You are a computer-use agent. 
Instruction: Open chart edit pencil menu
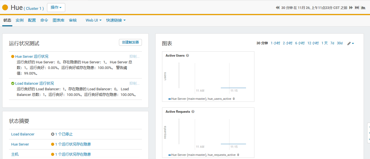(x=351, y=43)
